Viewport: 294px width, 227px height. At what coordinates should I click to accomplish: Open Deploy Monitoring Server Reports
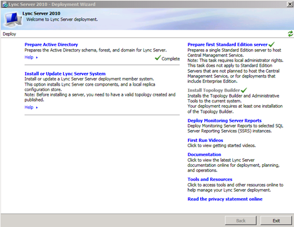pos(224,121)
